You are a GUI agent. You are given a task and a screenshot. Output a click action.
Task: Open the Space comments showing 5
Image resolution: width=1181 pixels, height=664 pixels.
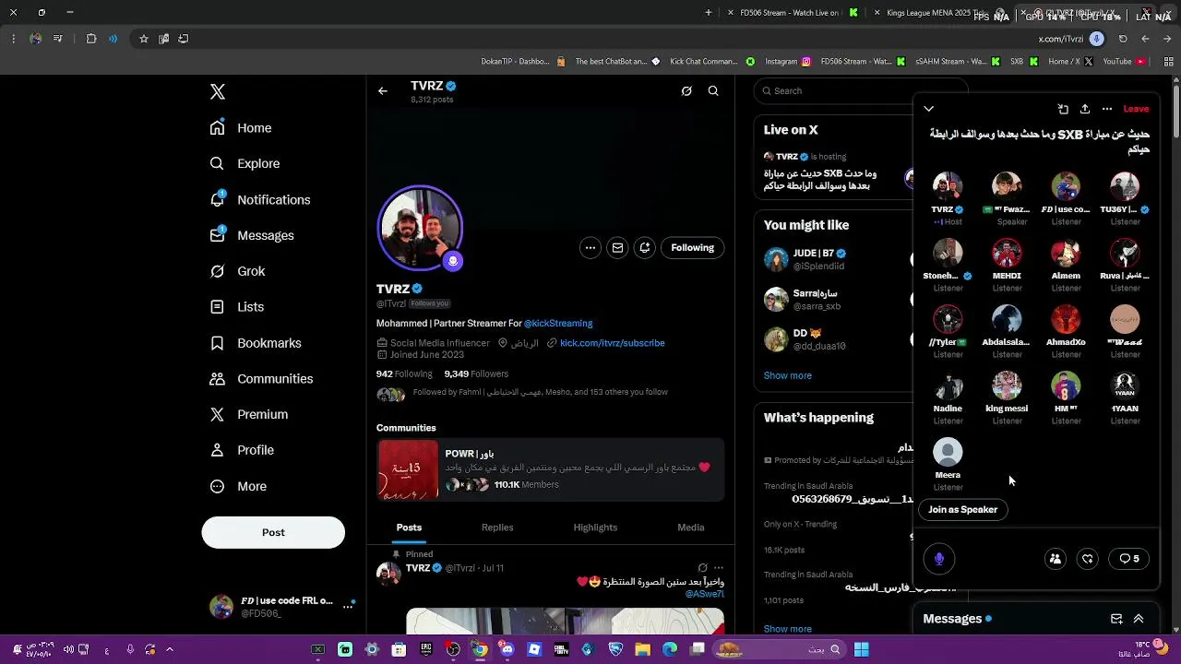tap(1129, 559)
